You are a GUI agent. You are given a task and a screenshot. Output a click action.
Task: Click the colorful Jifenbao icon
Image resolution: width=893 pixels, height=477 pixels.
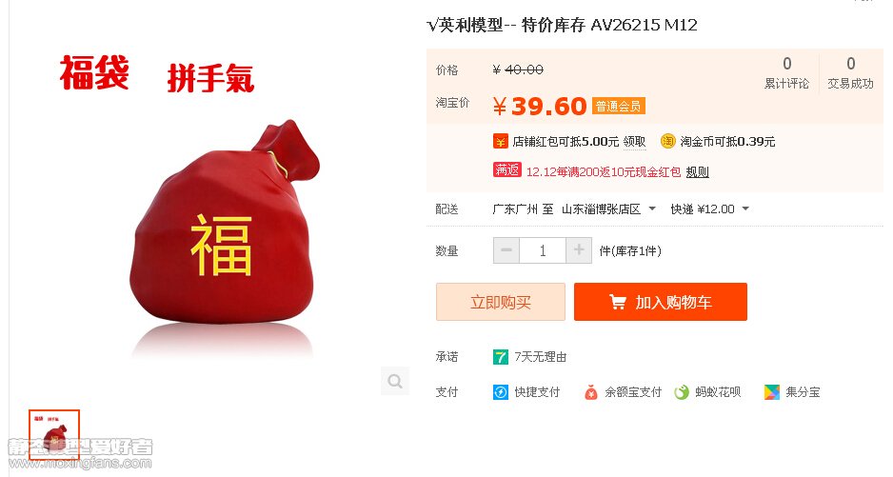click(x=772, y=392)
